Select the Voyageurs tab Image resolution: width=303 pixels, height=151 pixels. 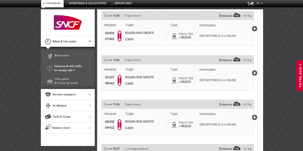(x=51, y=3)
